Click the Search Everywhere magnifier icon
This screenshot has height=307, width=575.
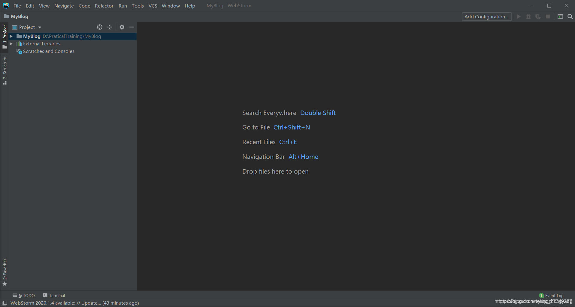(570, 17)
